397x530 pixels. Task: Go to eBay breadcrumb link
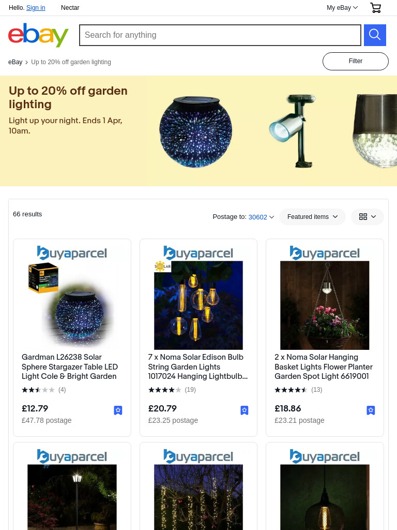point(15,62)
